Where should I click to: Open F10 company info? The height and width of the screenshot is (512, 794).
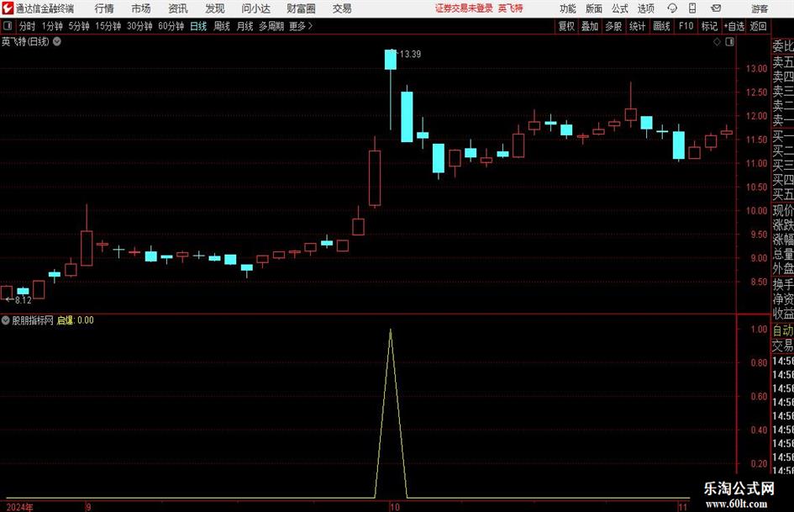pyautogui.click(x=686, y=26)
